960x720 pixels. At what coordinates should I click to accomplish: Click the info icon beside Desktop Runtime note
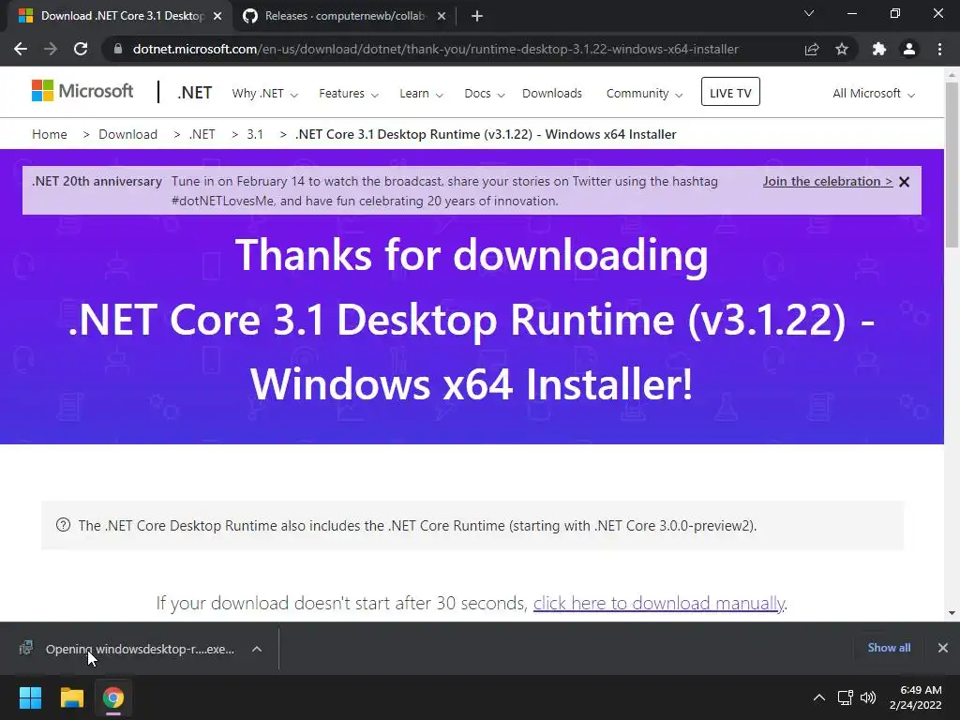[x=63, y=525]
